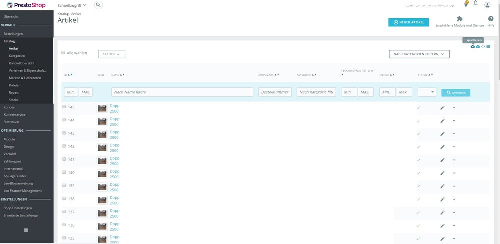Click the Neuer Artikel button

click(x=408, y=22)
